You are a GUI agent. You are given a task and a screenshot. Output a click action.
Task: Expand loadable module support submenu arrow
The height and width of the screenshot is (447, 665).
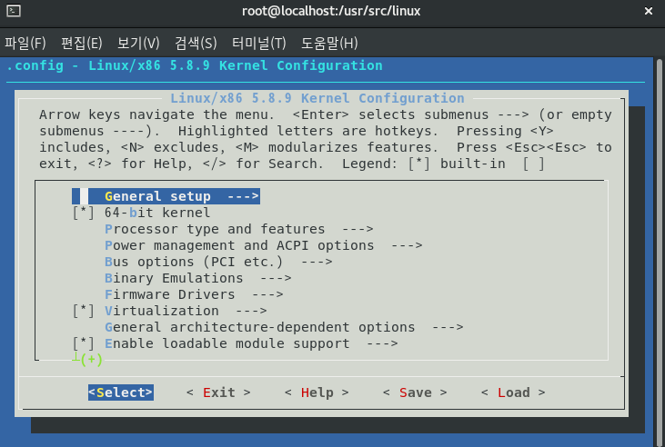click(382, 343)
